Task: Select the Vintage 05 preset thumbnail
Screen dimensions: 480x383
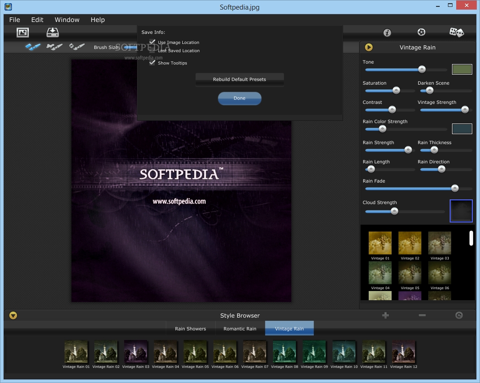Action: [x=410, y=273]
